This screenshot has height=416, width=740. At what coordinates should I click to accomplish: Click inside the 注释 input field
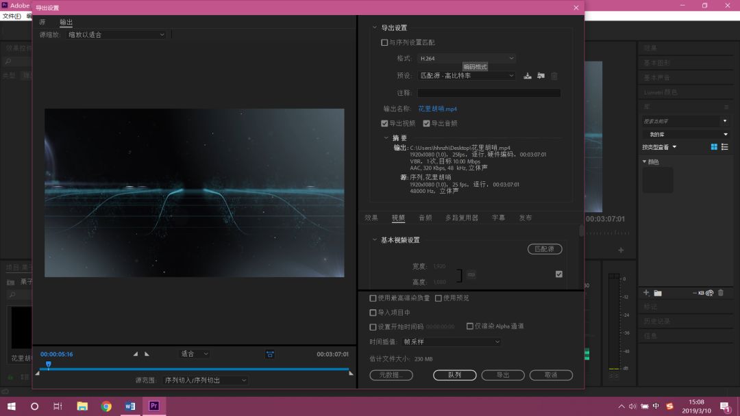(x=489, y=92)
